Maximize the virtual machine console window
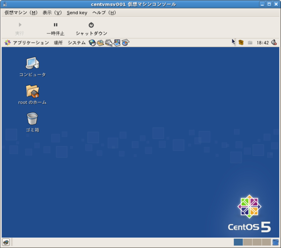Image resolution: width=281 pixels, height=248 pixels. (x=269, y=4)
